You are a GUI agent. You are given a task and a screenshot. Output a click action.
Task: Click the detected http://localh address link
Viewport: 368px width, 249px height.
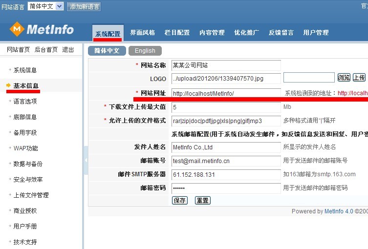pos(353,93)
